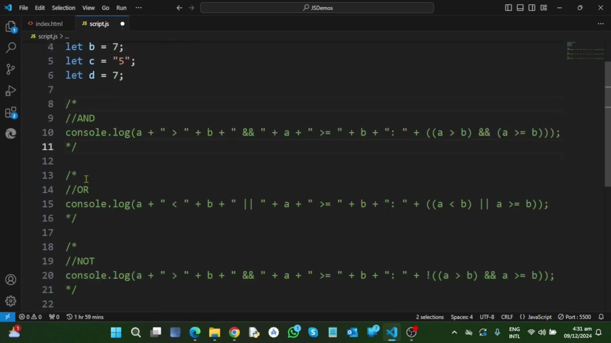This screenshot has height=343, width=611.
Task: Change the CRLF end-of-line sequence
Action: pyautogui.click(x=507, y=317)
